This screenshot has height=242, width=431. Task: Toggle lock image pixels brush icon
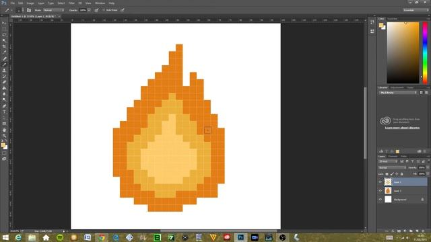pyautogui.click(x=392, y=174)
